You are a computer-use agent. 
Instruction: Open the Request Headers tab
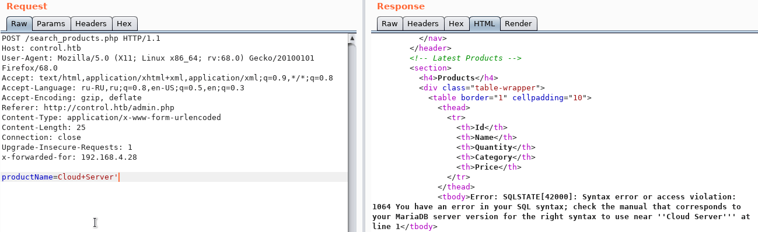click(91, 24)
